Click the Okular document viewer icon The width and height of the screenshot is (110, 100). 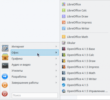tap(64, 43)
